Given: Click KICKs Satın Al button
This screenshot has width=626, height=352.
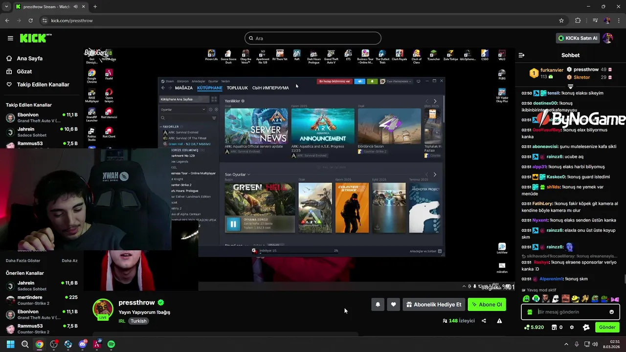Looking at the screenshot, I should click(x=578, y=38).
